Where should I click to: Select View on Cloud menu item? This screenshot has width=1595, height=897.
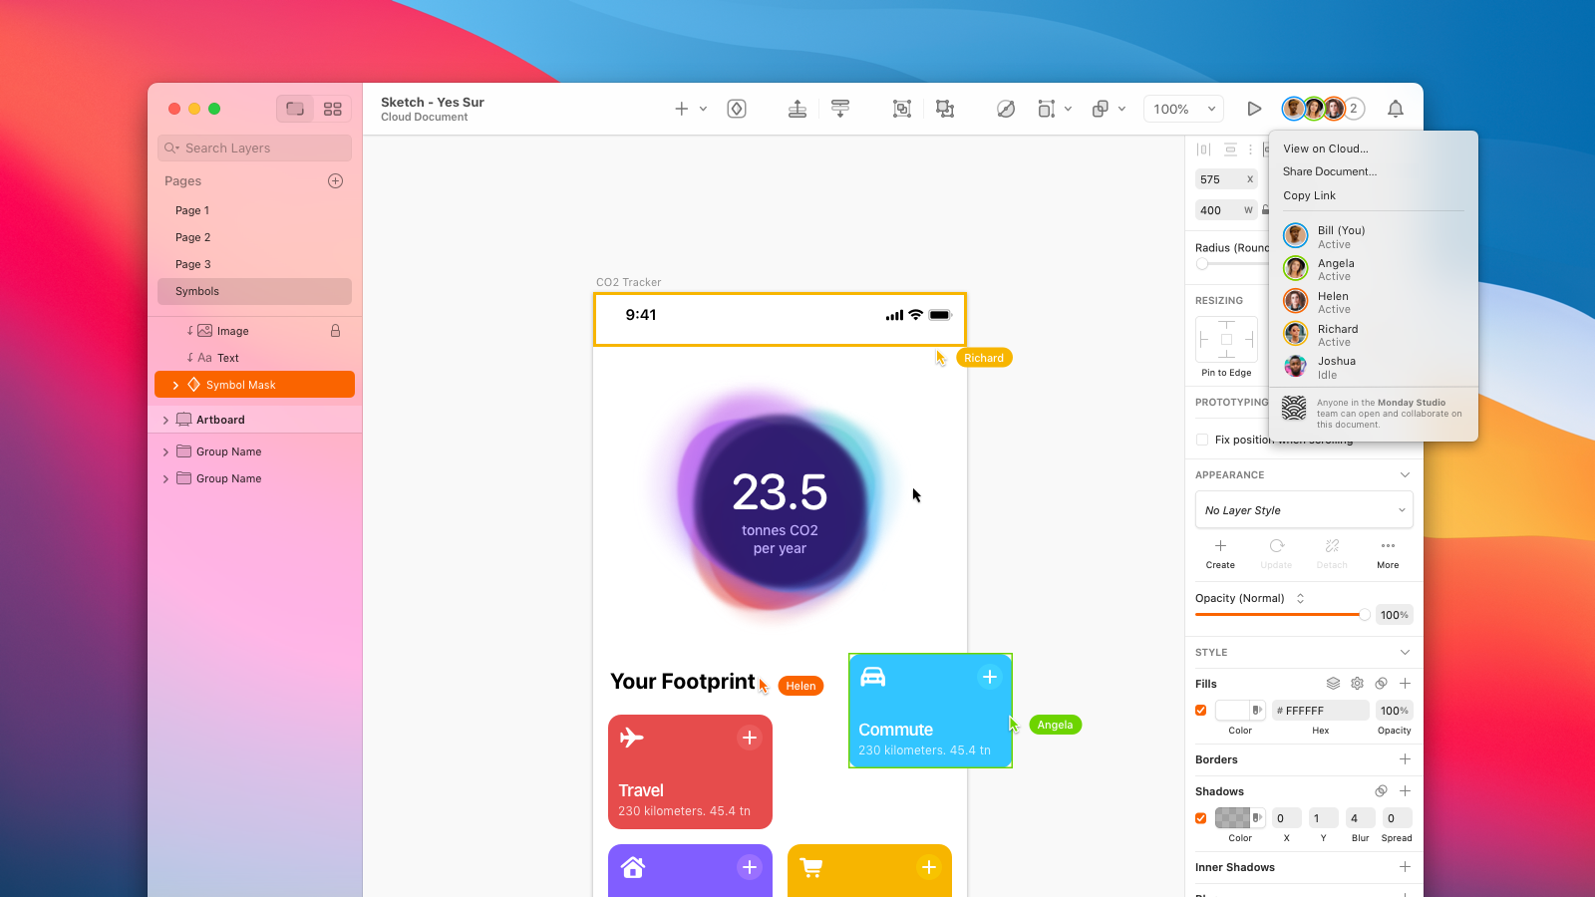[1325, 149]
